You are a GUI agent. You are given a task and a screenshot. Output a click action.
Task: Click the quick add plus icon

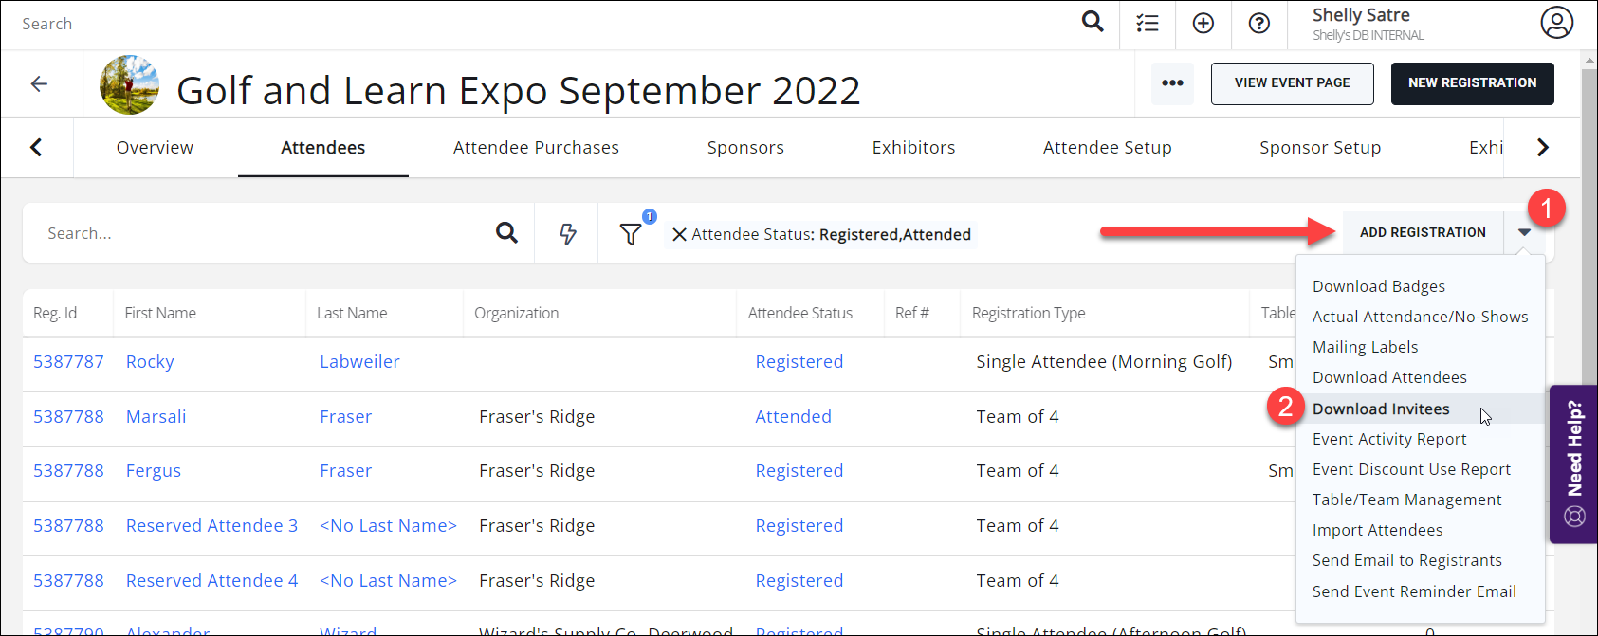click(1203, 24)
